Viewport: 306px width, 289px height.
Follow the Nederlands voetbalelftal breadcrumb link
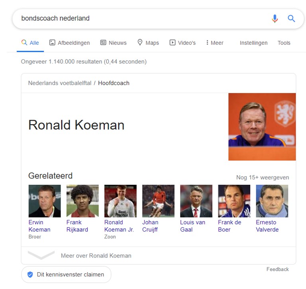pyautogui.click(x=60, y=83)
